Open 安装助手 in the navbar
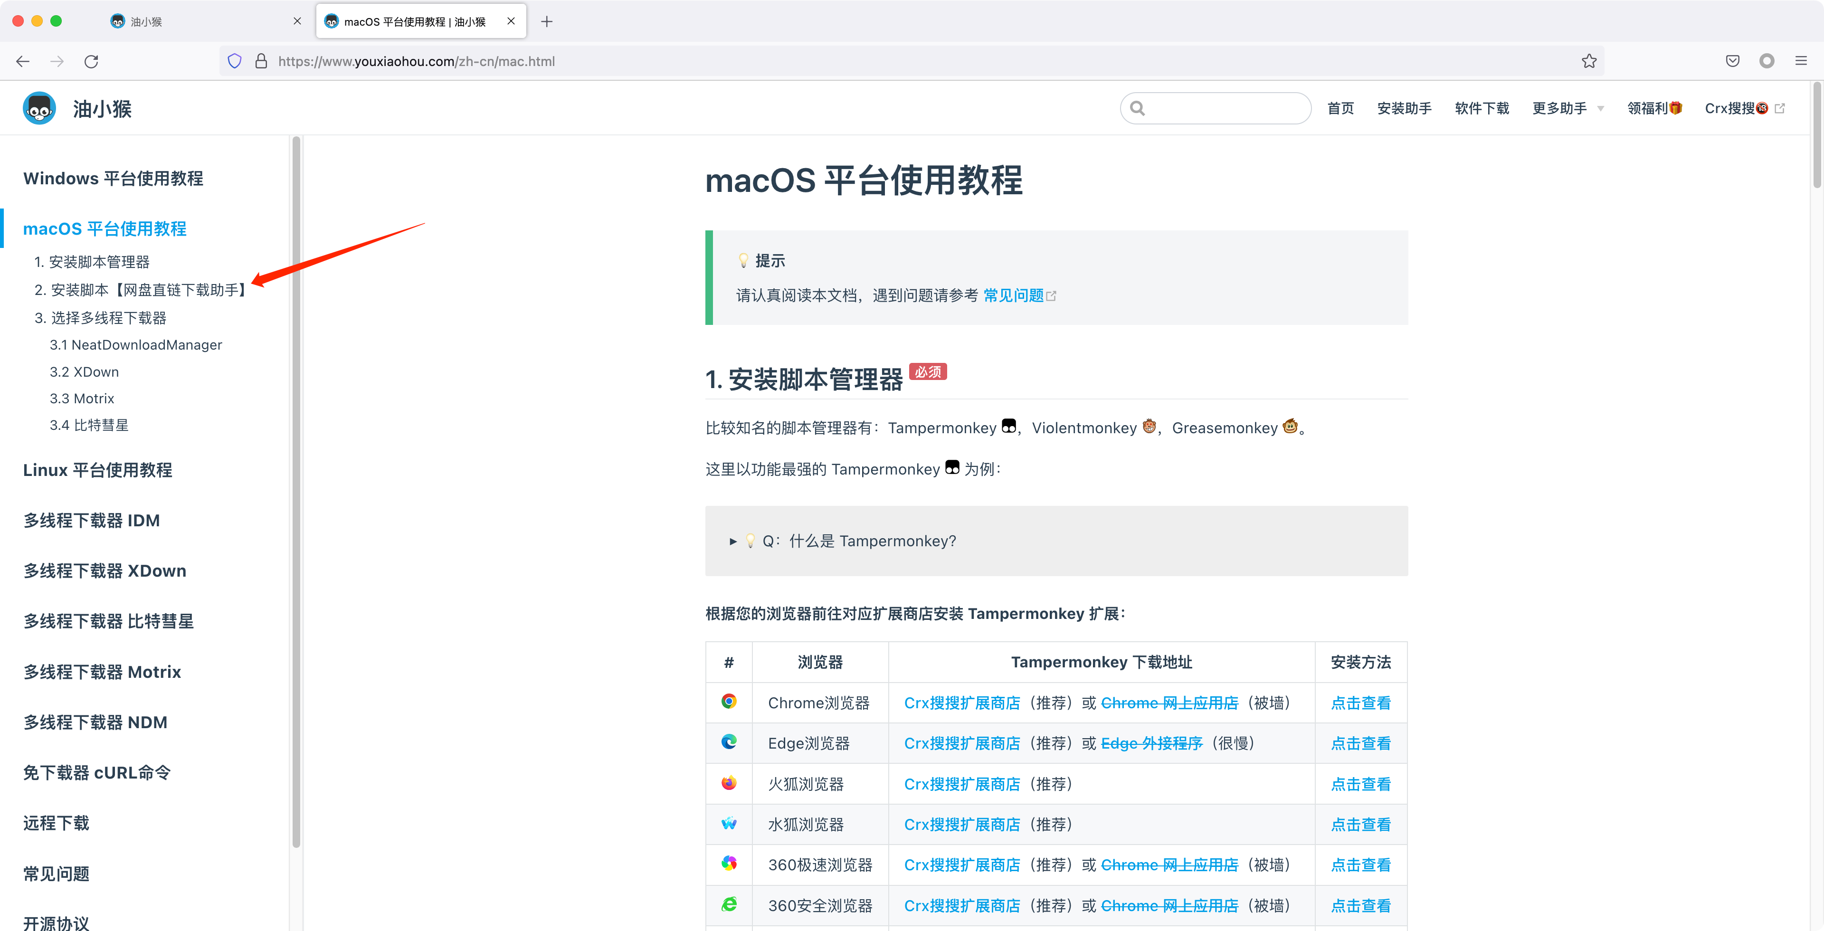The height and width of the screenshot is (931, 1824). pyautogui.click(x=1404, y=108)
